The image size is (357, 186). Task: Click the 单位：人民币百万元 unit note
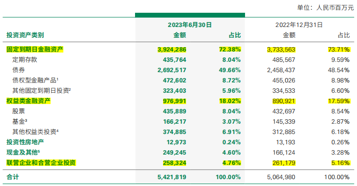(x=326, y=7)
